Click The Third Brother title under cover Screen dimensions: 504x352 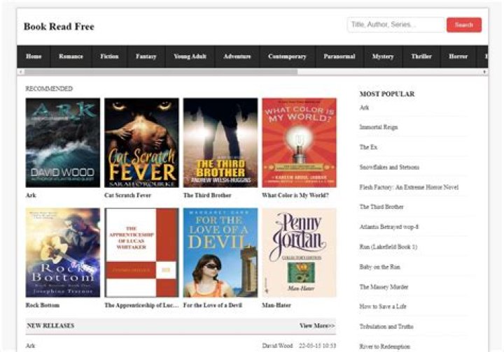tap(207, 196)
